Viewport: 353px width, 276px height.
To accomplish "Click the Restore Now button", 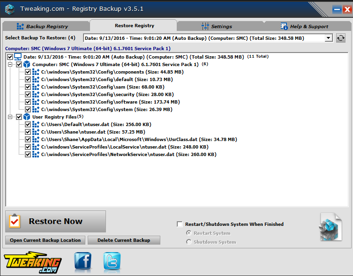I will [x=55, y=221].
